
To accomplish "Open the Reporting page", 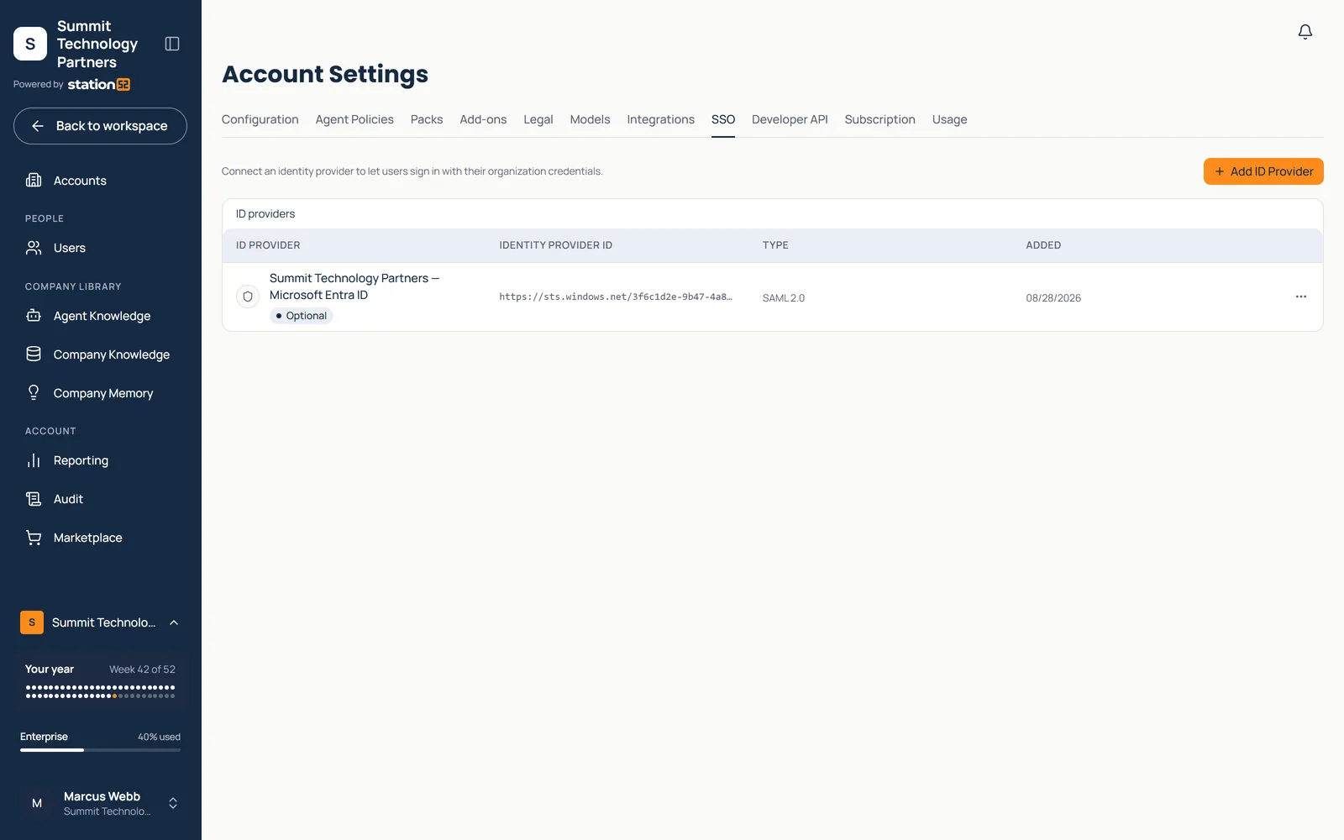I will click(101, 460).
